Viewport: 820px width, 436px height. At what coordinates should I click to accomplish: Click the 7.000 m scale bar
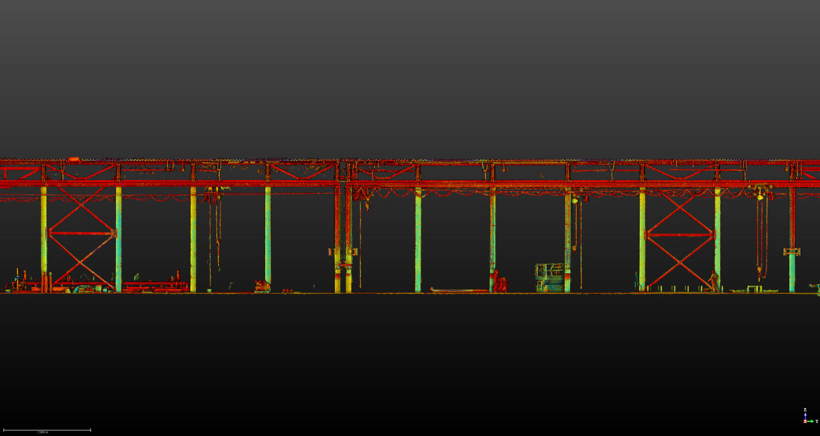coord(46,431)
